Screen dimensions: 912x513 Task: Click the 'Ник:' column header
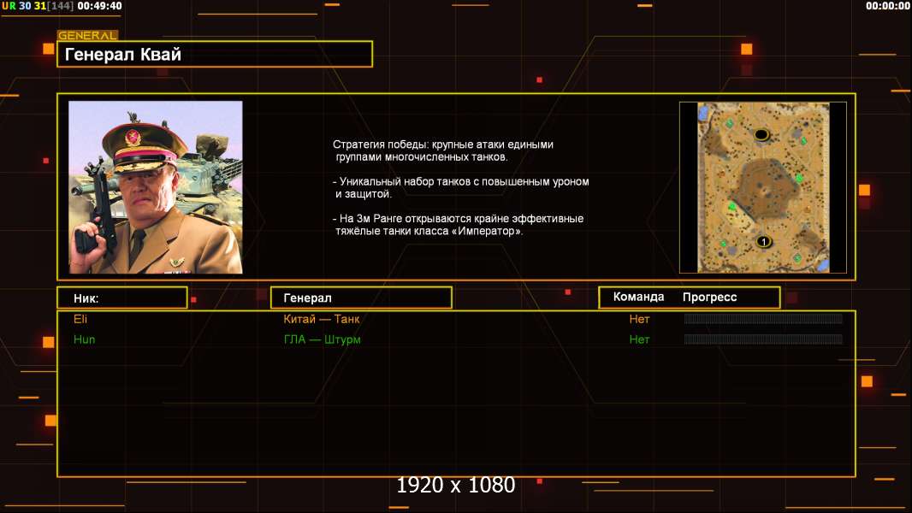pos(122,298)
